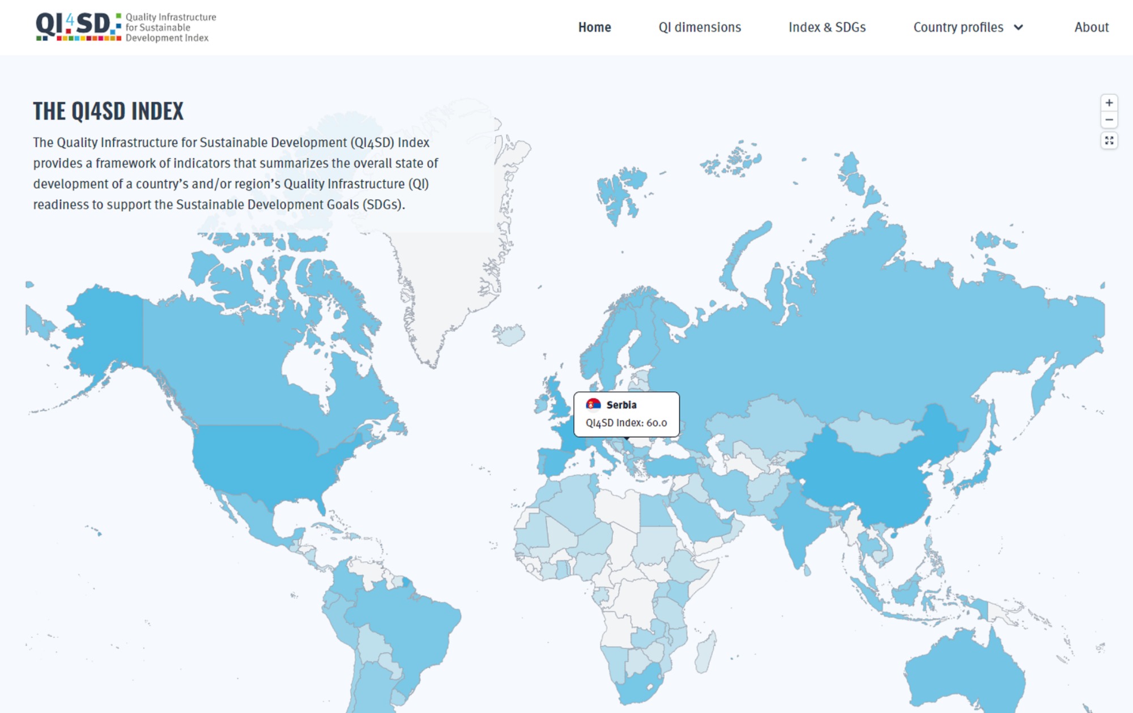Select Iceland on the map
1133x713 pixels.
point(509,335)
